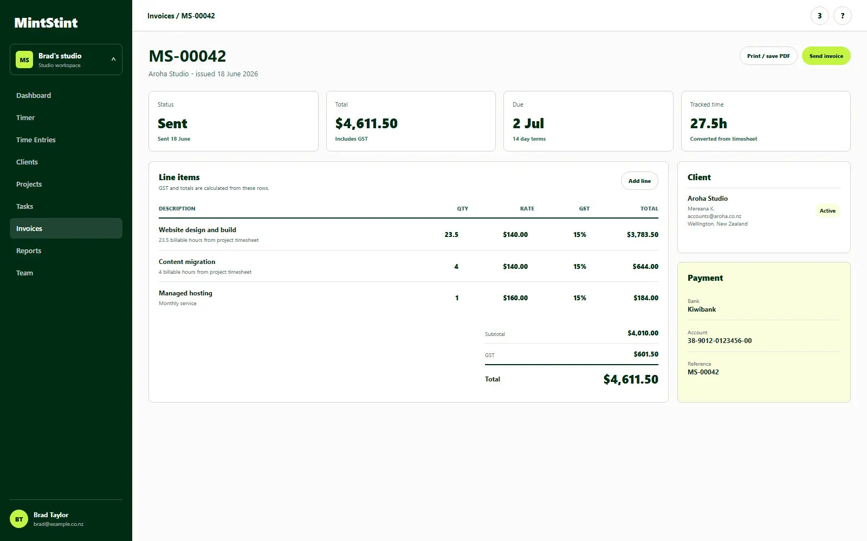Click the $160.00 rate value

click(515, 298)
